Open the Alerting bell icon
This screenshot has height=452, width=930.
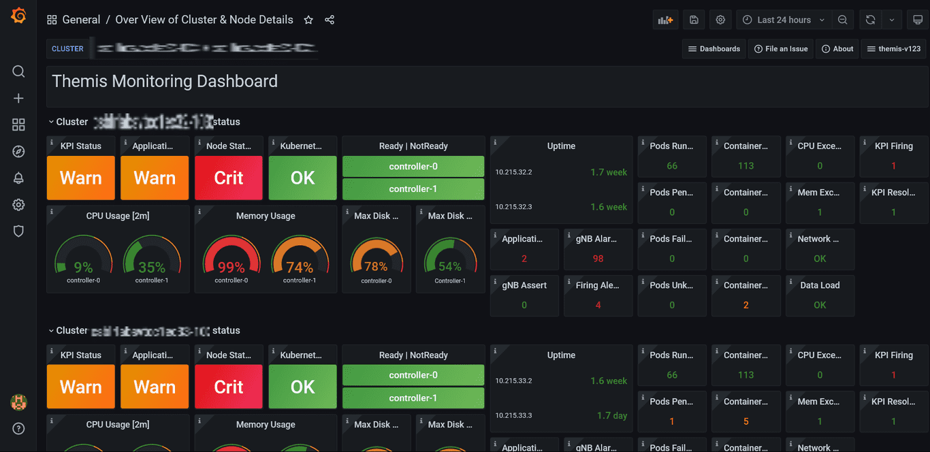coord(18,178)
